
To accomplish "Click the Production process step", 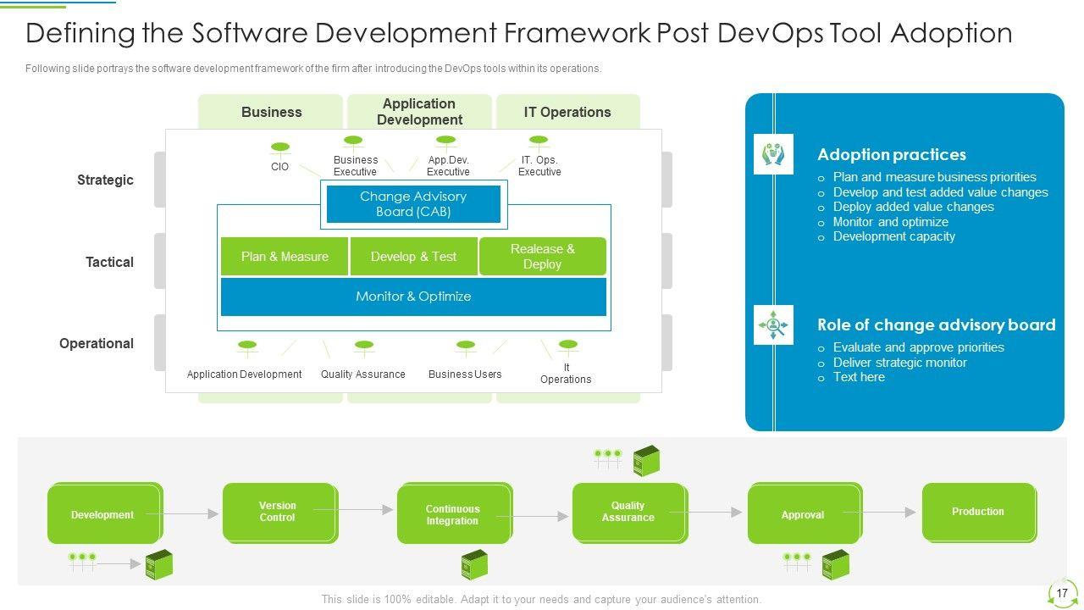I will (x=978, y=512).
